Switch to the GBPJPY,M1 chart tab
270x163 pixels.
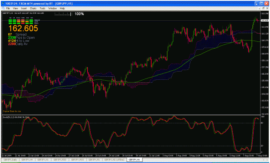94,160
